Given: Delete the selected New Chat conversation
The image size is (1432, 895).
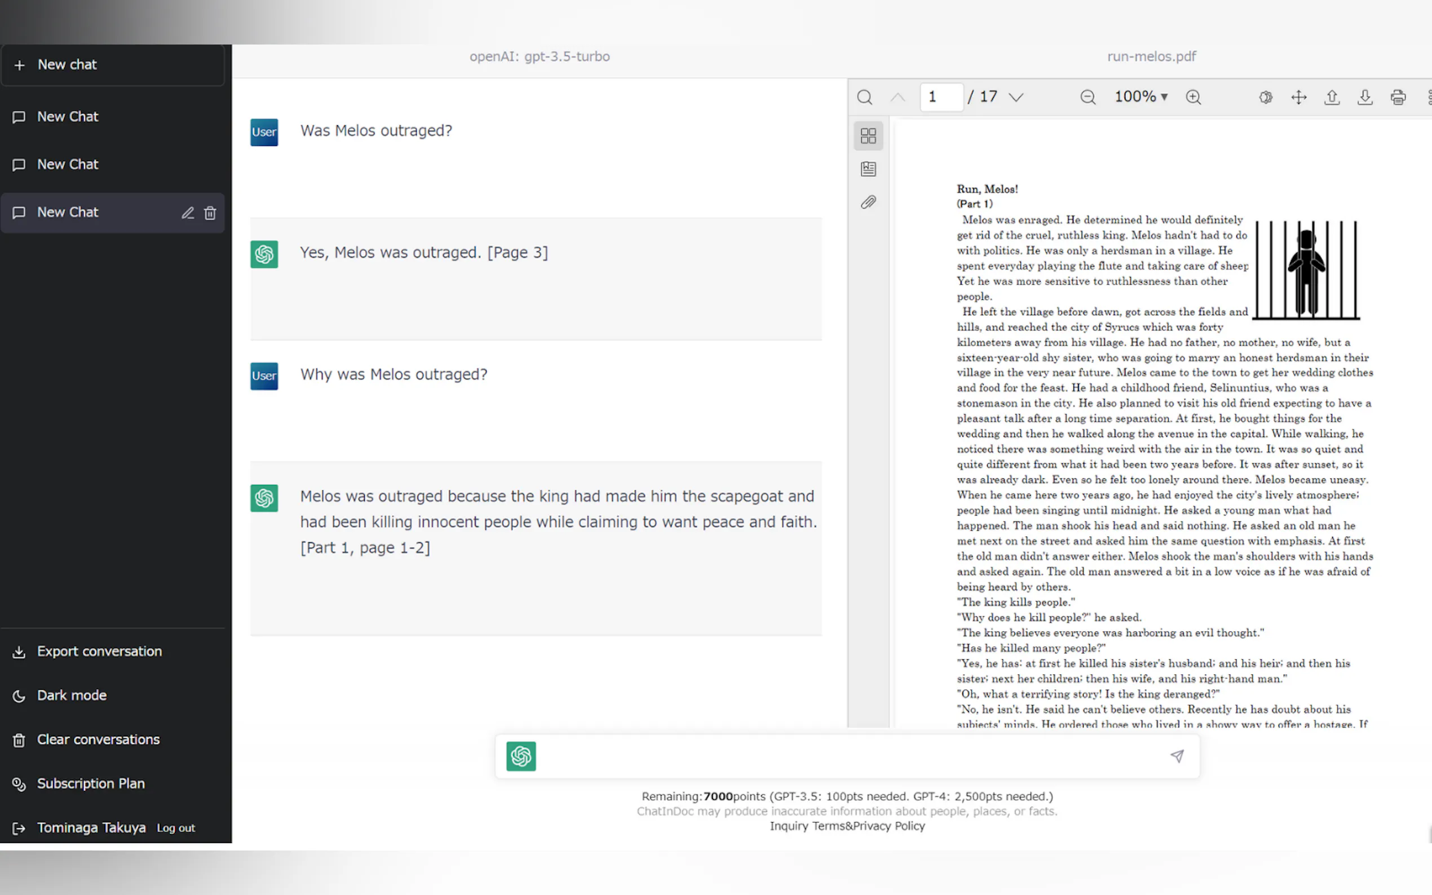Looking at the screenshot, I should point(210,213).
